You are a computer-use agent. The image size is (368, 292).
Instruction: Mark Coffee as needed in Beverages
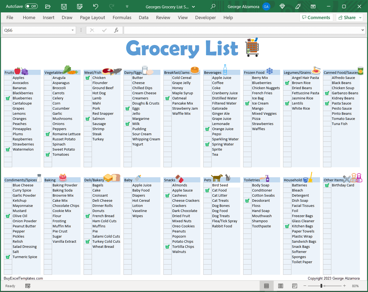[x=207, y=83]
